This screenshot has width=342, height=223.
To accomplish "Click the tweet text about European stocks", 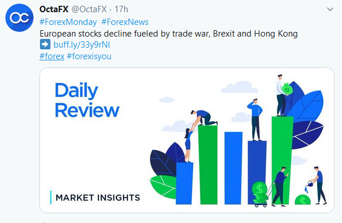I will pyautogui.click(x=169, y=34).
